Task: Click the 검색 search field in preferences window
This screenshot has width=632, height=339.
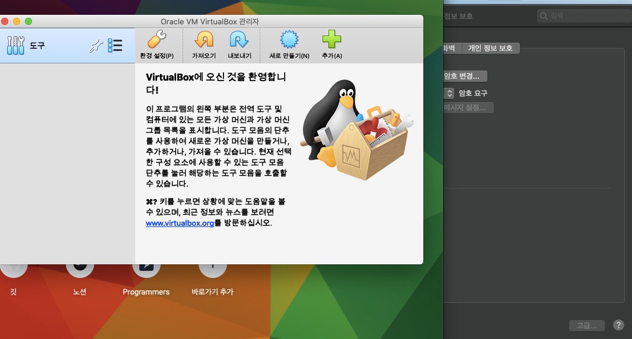Action: tap(585, 16)
